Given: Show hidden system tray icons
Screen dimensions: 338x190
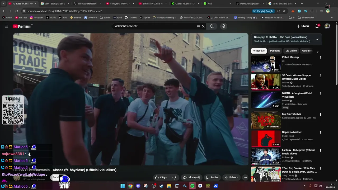Looking at the screenshot, I should pyautogui.click(x=304, y=186).
